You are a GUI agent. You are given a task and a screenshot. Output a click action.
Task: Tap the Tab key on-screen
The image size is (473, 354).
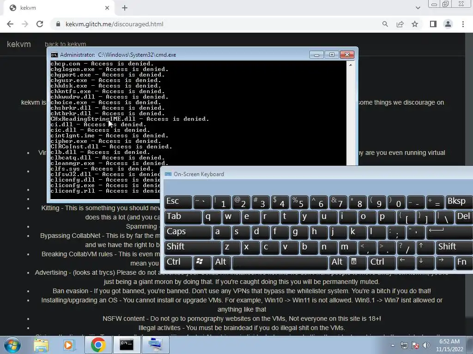tap(183, 217)
